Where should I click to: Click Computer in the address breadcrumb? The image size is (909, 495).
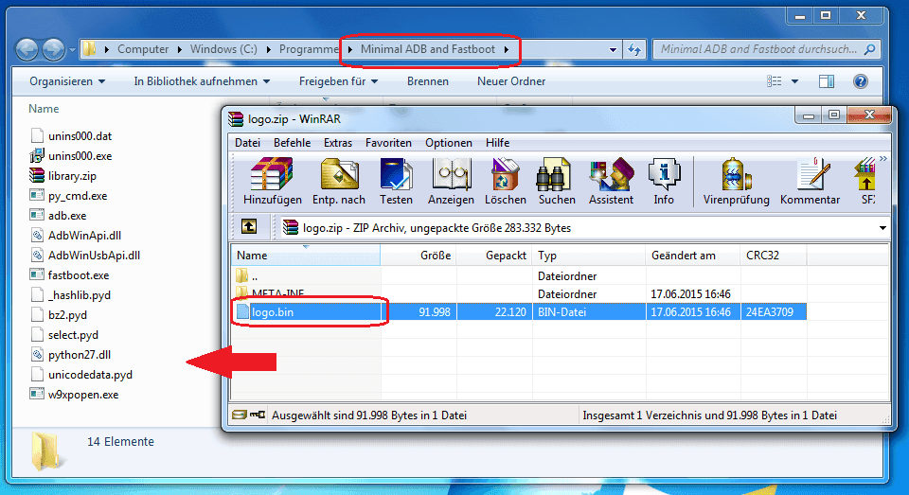coord(143,49)
